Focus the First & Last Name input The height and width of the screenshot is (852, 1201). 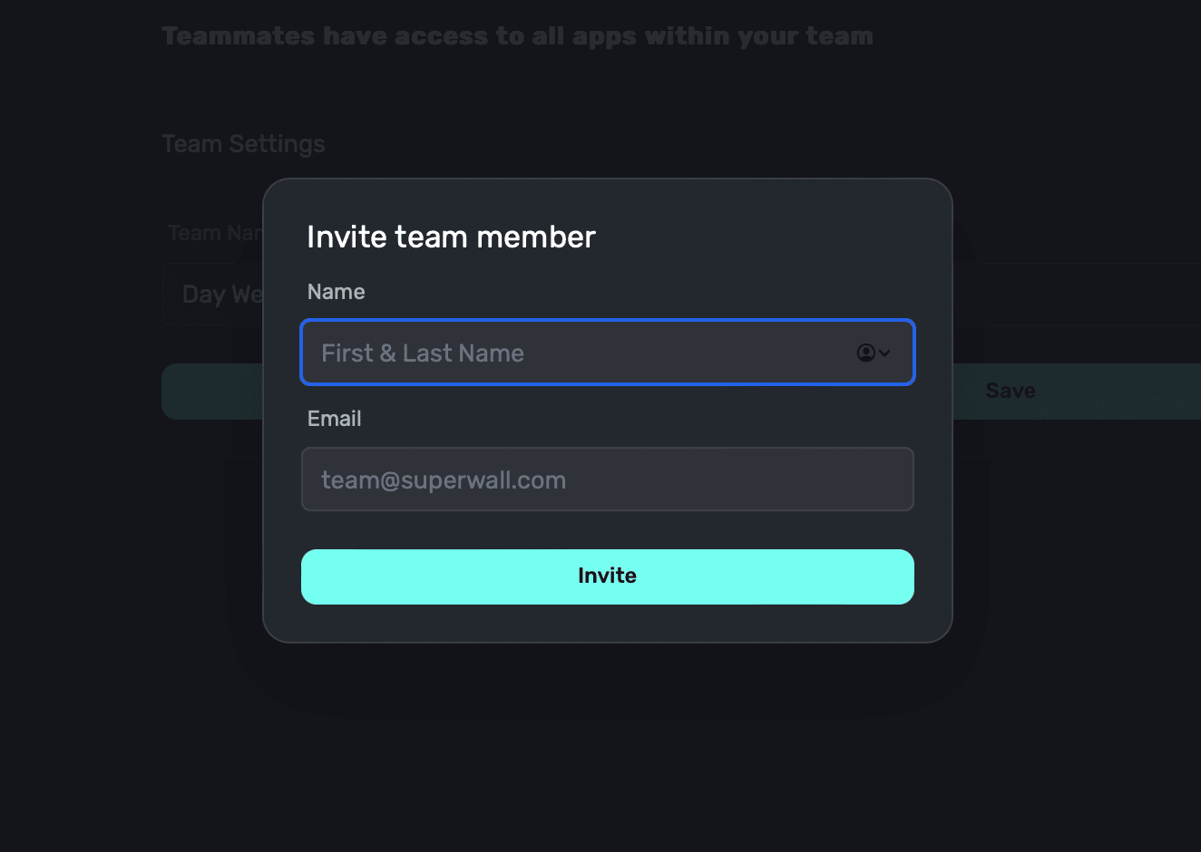point(571,353)
